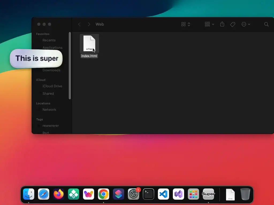Go forward with the Finder forward arrow
Image resolution: width=274 pixels, height=205 pixels.
[89, 24]
